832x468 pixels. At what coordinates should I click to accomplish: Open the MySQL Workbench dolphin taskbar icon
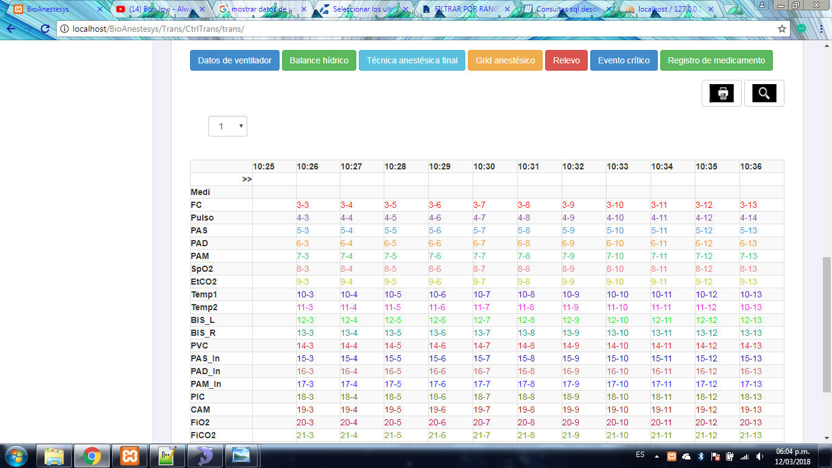click(205, 455)
